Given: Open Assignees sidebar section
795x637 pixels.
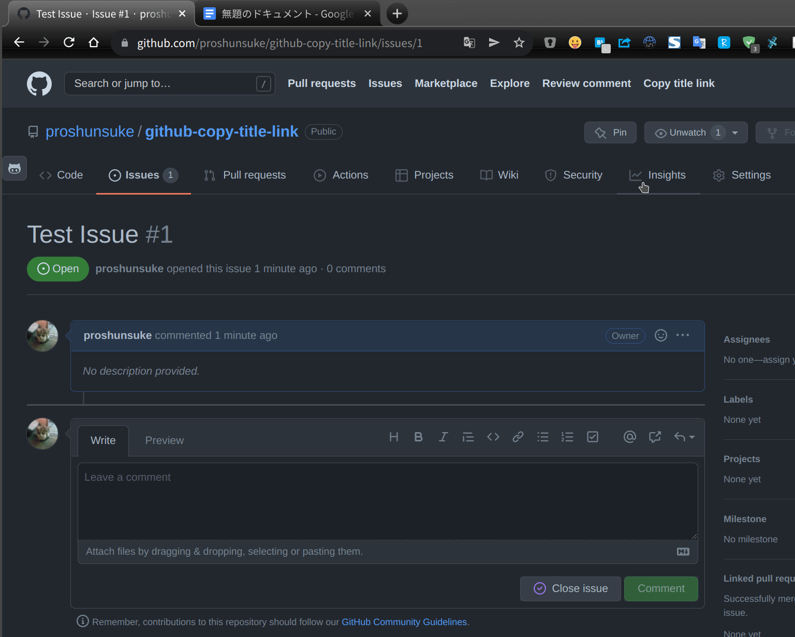Looking at the screenshot, I should [746, 339].
